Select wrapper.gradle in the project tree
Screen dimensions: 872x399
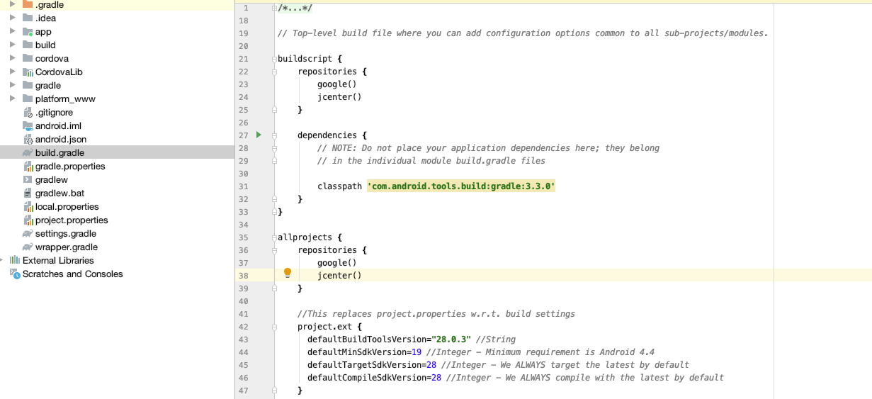(67, 247)
